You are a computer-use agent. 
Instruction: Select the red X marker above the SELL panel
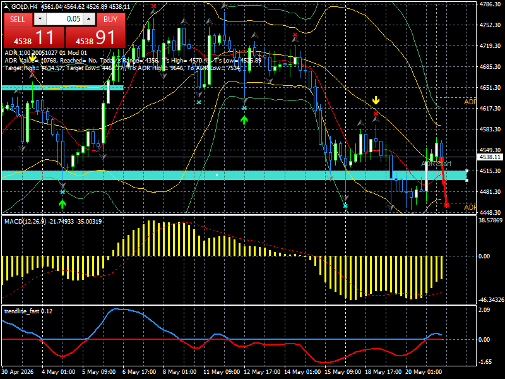click(x=153, y=6)
